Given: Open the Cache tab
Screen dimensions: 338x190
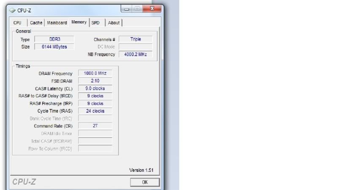Looking at the screenshot, I should (x=36, y=23).
